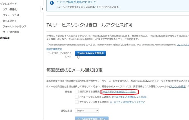Tick the 請求に関する連絡先 checkbox

[x=77, y=92]
